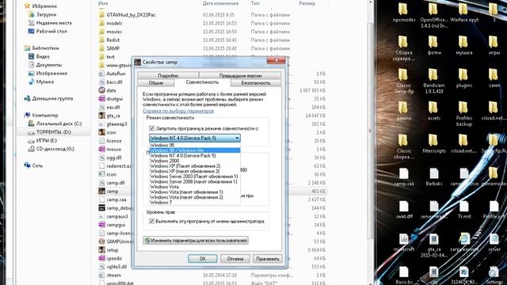The image size is (507, 285).
Task: Toggle compatibility mode checkbox
Action: click(151, 128)
